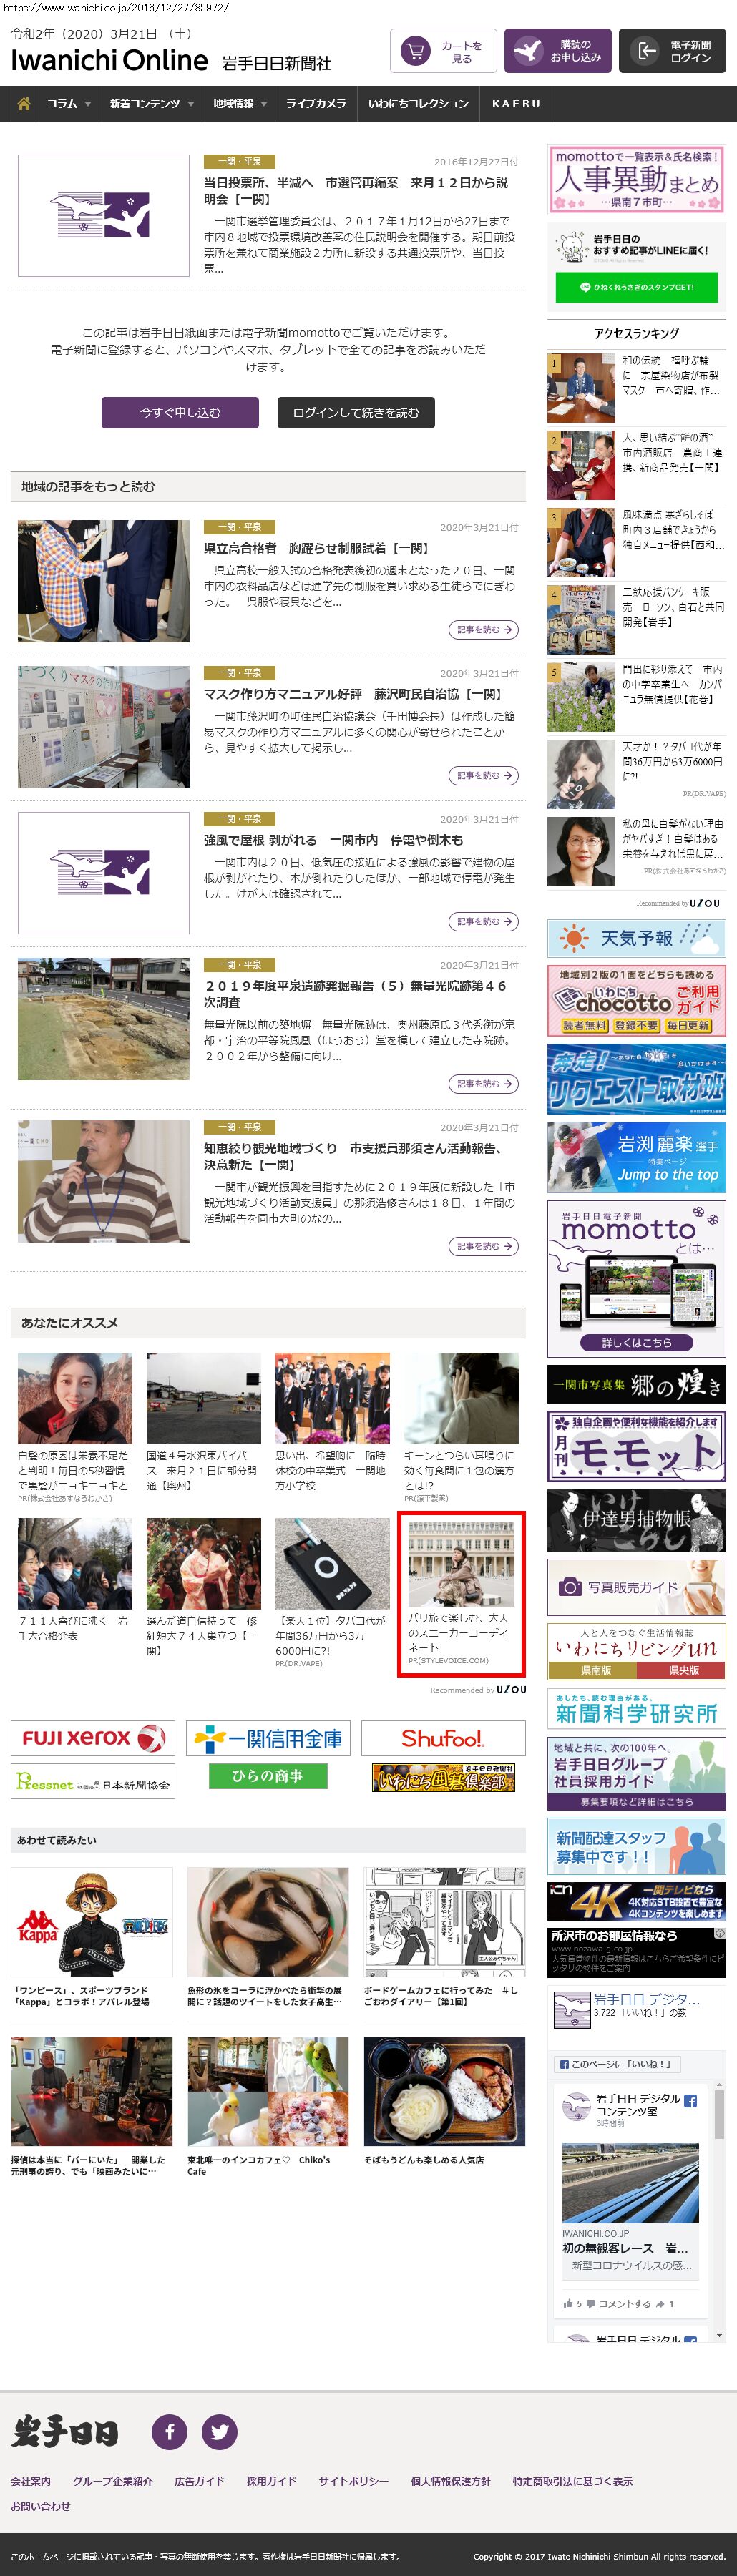Click the 一関・平泉 tag on 県立高合格者 article
This screenshot has width=737, height=2576.
[x=240, y=527]
